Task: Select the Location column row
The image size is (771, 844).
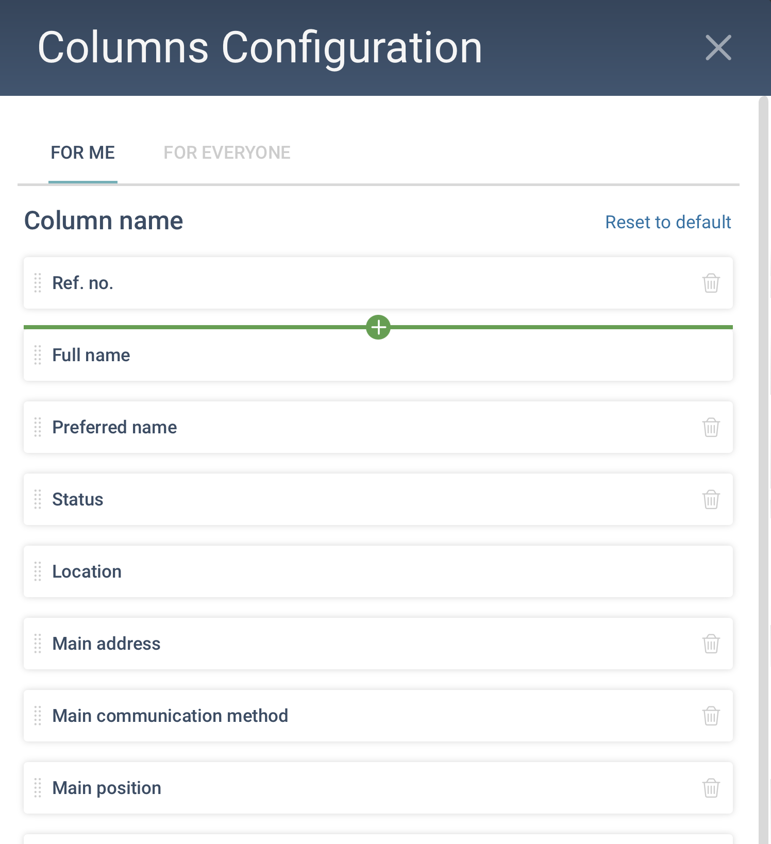Action: (378, 571)
